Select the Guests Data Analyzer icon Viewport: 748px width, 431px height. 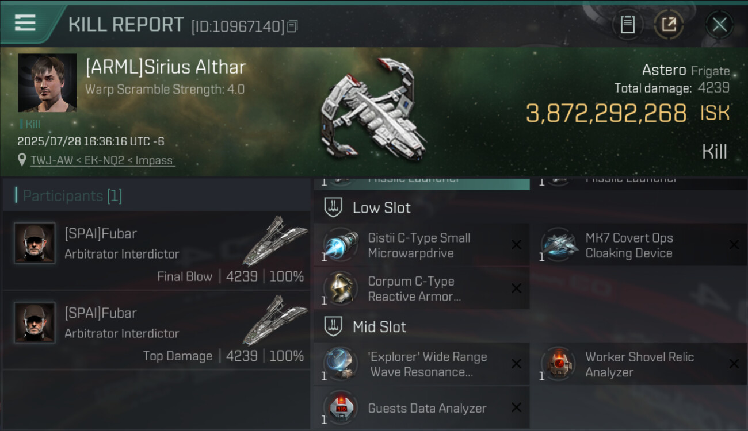(x=341, y=408)
